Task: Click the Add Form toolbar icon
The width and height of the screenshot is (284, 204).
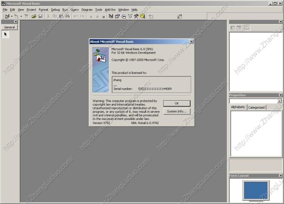Action: click(x=17, y=17)
